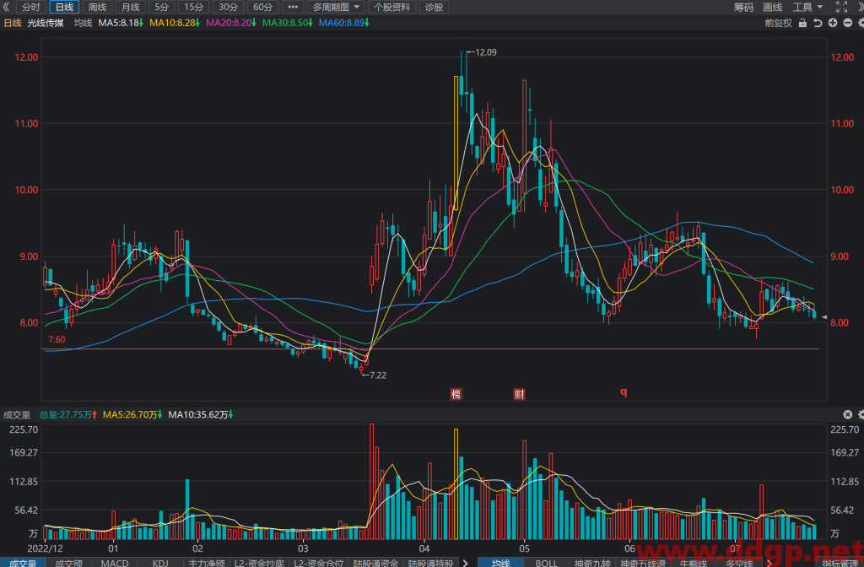Select the magenta MA20:8.20 indicator
The width and height of the screenshot is (864, 567).
(x=230, y=23)
